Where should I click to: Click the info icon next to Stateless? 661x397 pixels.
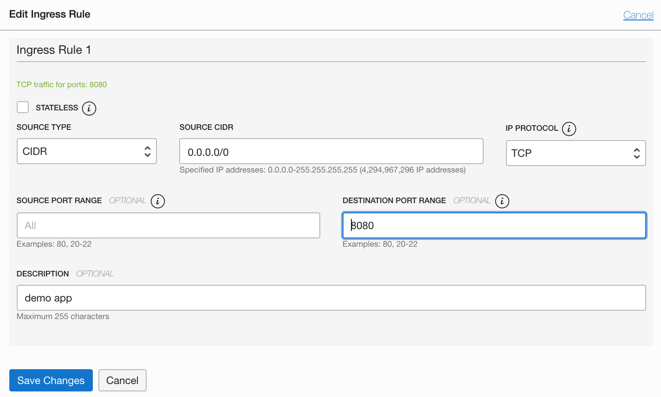point(89,108)
